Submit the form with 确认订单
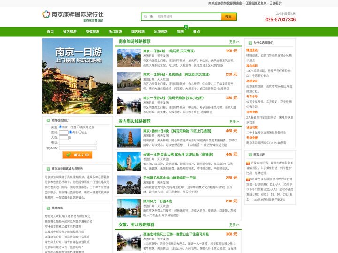Screen dimensions: 338x253 coord(77,155)
